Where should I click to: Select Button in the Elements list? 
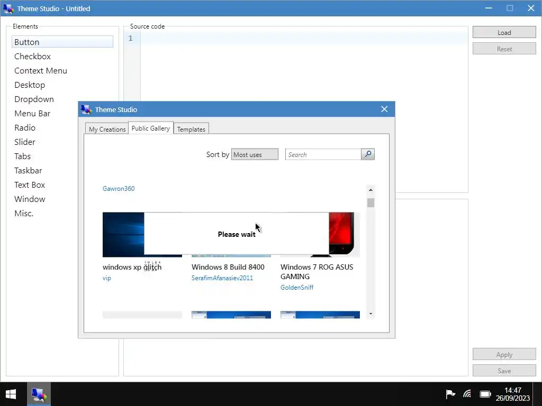62,42
